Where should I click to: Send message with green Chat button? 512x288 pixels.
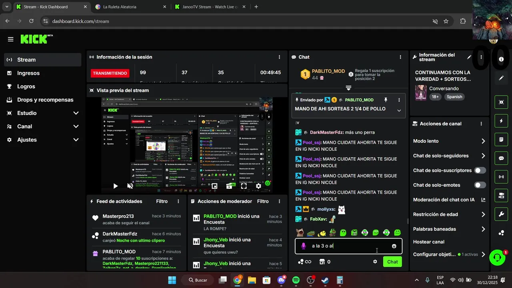point(392,262)
